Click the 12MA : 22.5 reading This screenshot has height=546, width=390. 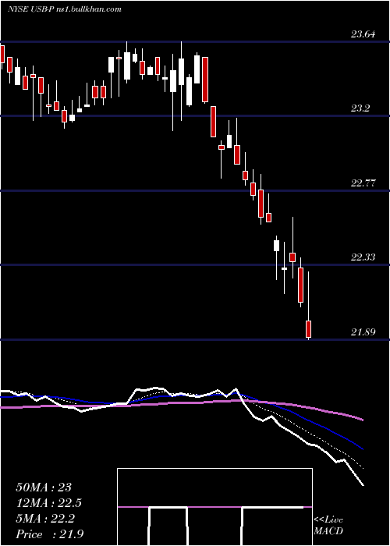click(49, 503)
